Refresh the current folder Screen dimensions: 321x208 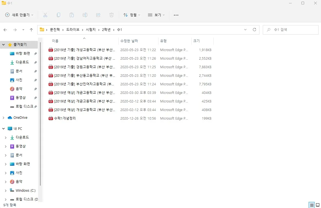click(254, 30)
